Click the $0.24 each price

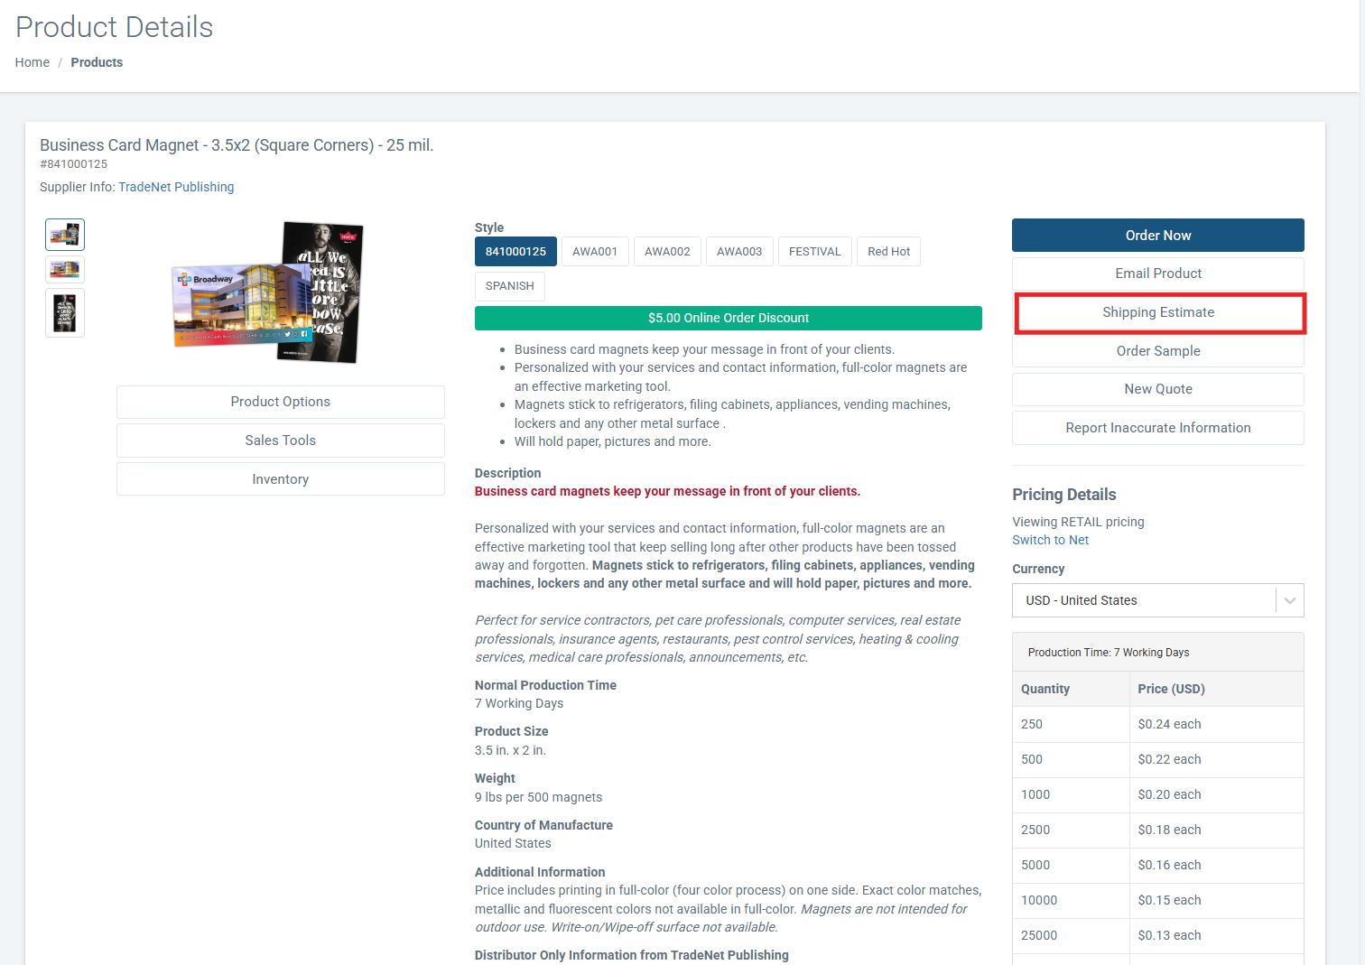coord(1170,724)
